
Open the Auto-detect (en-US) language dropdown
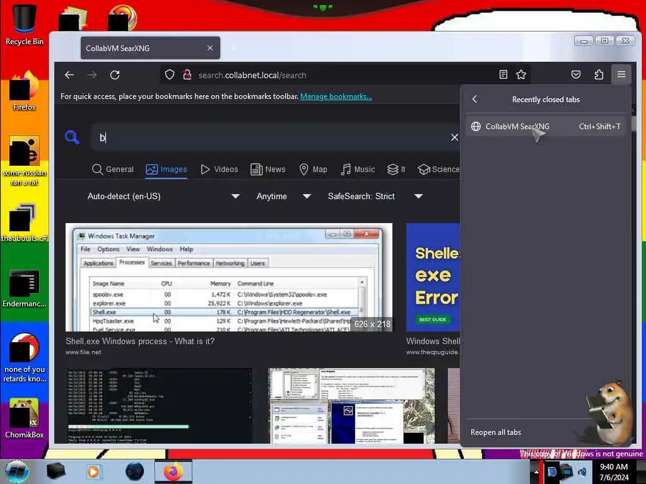point(163,197)
